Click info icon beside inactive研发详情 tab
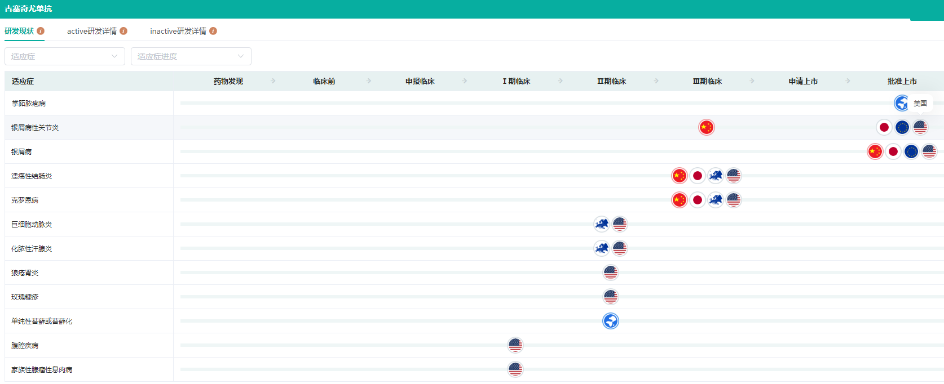This screenshot has height=384, width=944. point(213,31)
